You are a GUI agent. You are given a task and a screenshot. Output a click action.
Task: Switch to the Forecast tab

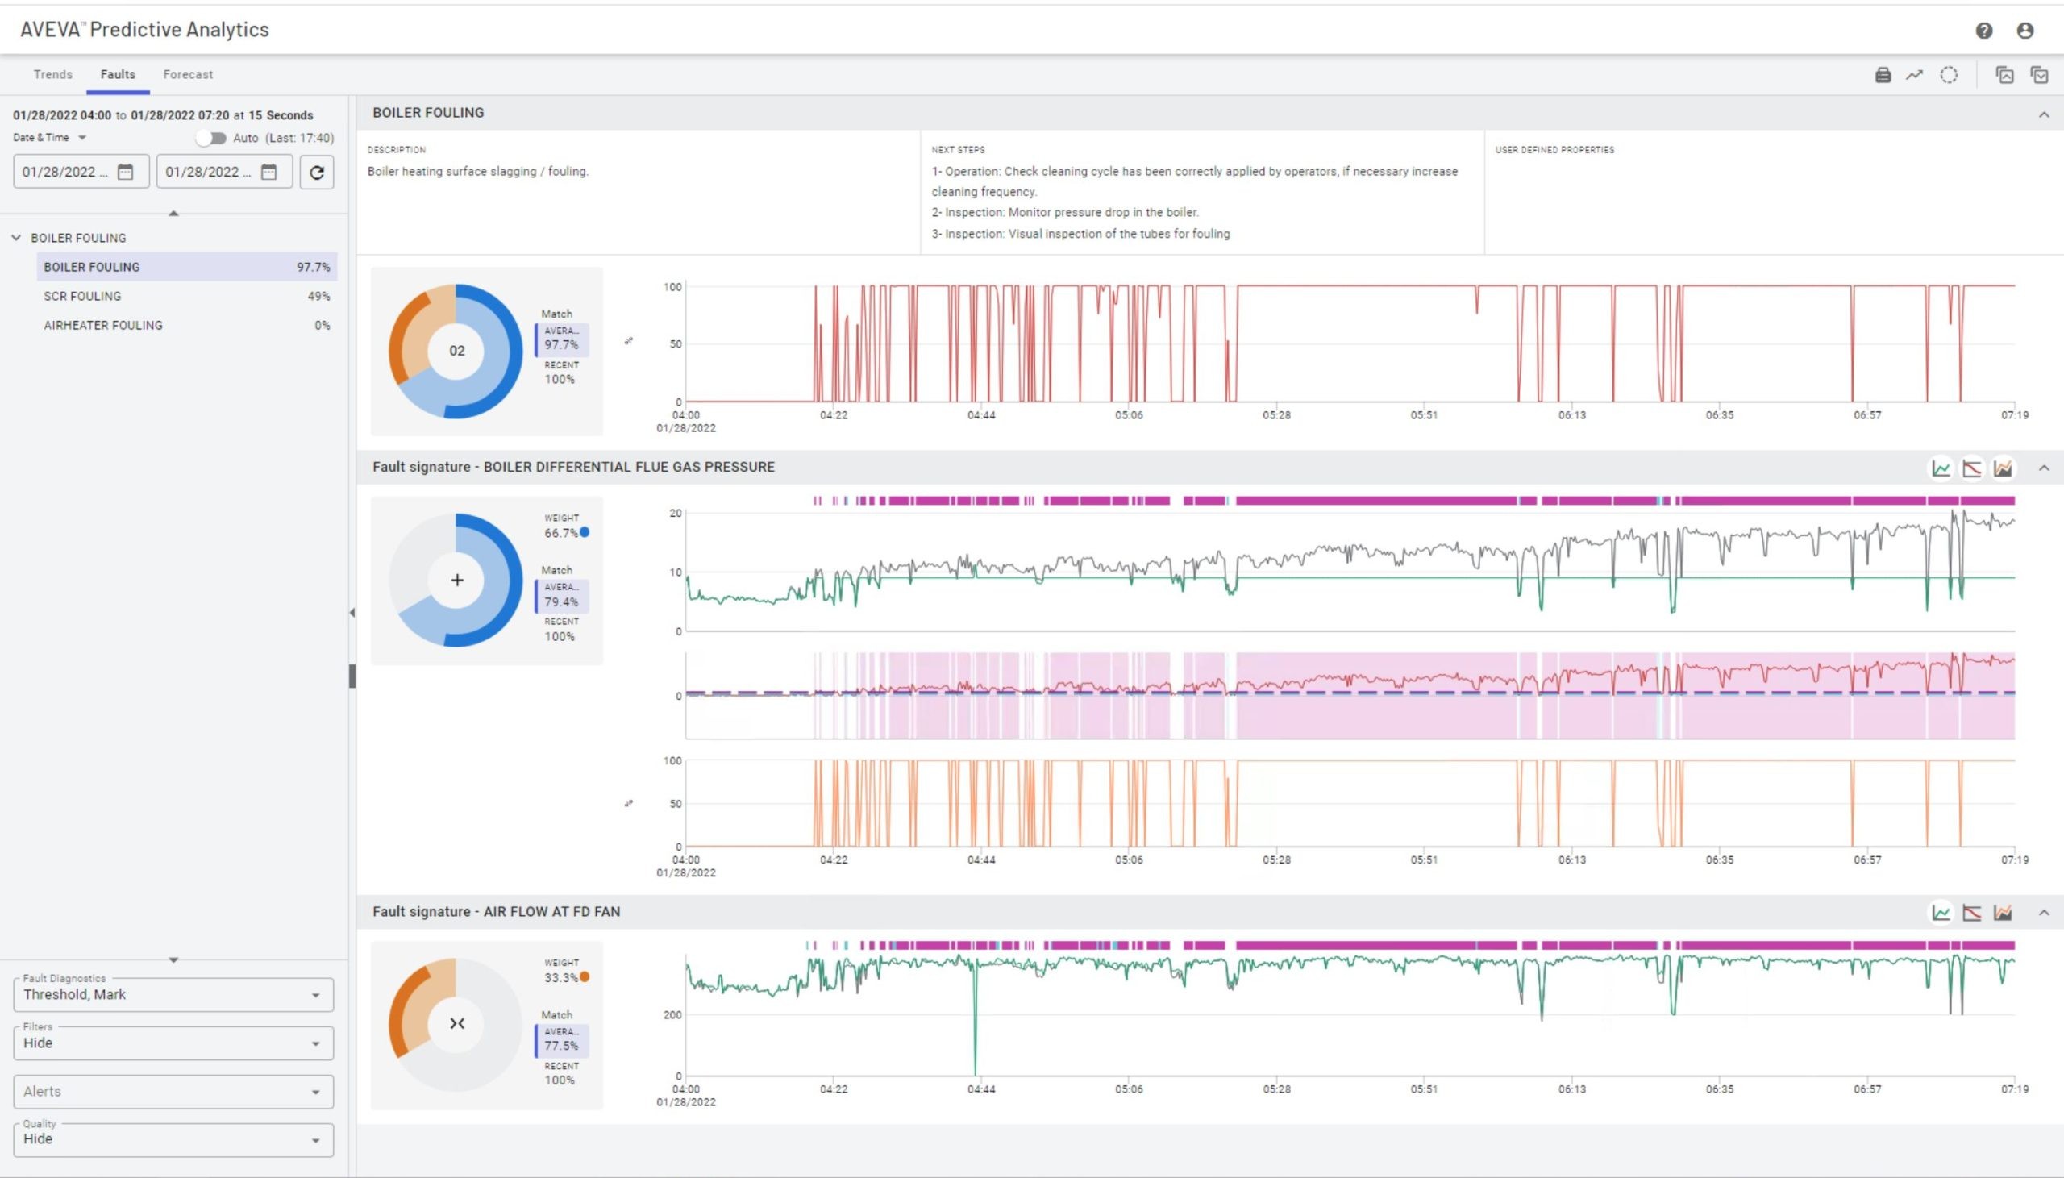[188, 74]
